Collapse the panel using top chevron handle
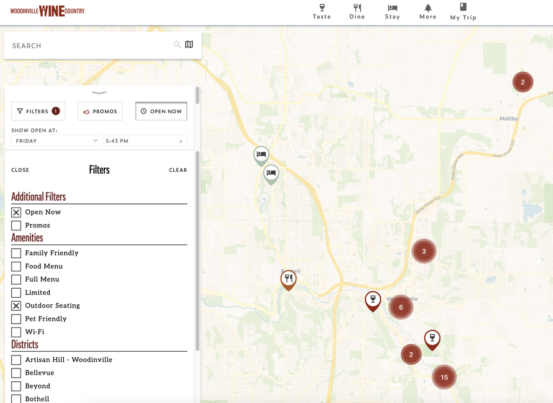This screenshot has height=403, width=553. click(x=99, y=93)
